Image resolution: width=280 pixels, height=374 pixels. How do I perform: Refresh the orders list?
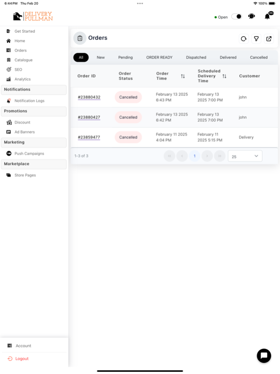[x=244, y=39]
